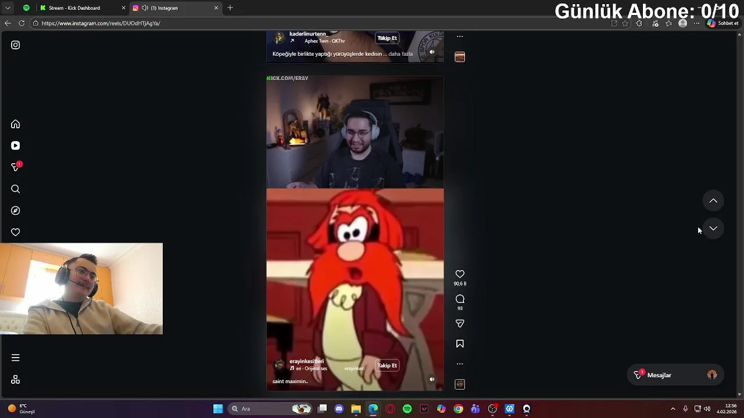Switch to the pinned Spotify tab
The width and height of the screenshot is (744, 418).
click(x=26, y=8)
